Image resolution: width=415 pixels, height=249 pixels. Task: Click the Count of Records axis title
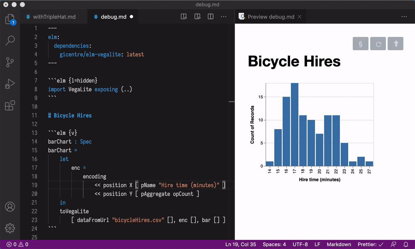pos(252,124)
